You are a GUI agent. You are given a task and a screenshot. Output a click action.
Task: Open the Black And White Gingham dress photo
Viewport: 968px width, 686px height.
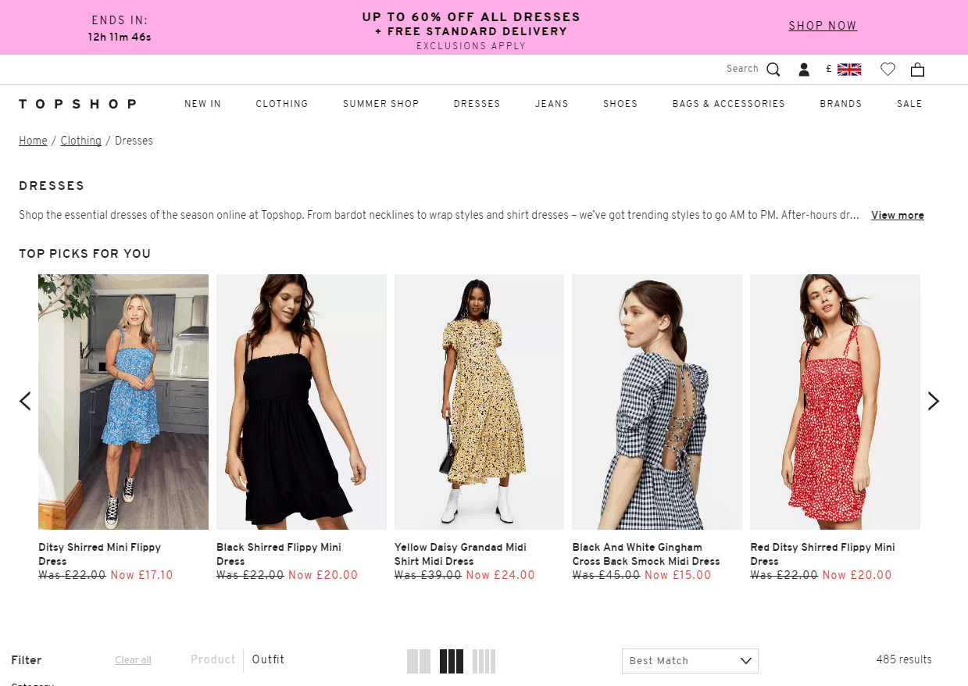[657, 402]
